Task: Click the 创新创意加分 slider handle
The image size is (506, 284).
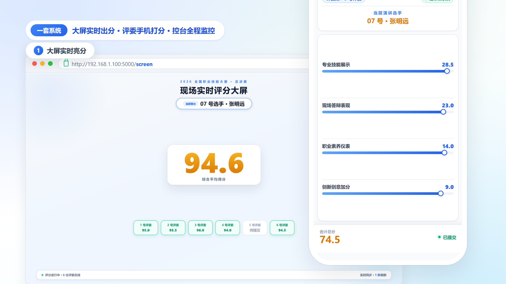Action: (441, 194)
